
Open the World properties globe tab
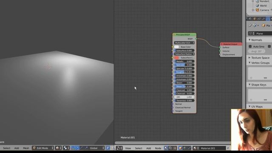(250, 19)
